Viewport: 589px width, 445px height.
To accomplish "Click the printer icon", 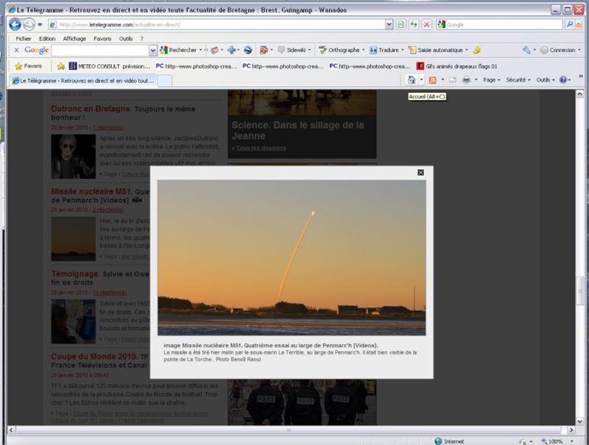I will (466, 80).
